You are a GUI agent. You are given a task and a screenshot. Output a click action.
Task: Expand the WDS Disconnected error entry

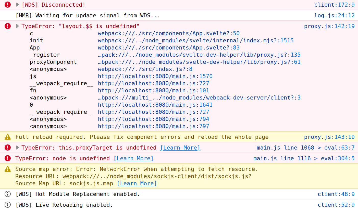point(17,4)
